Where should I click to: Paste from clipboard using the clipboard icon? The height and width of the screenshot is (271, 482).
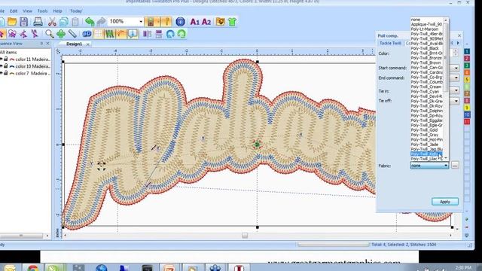pos(75,22)
